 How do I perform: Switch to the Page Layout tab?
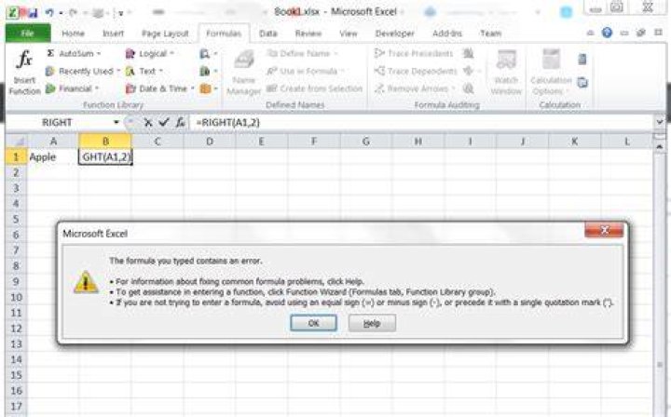click(x=165, y=34)
